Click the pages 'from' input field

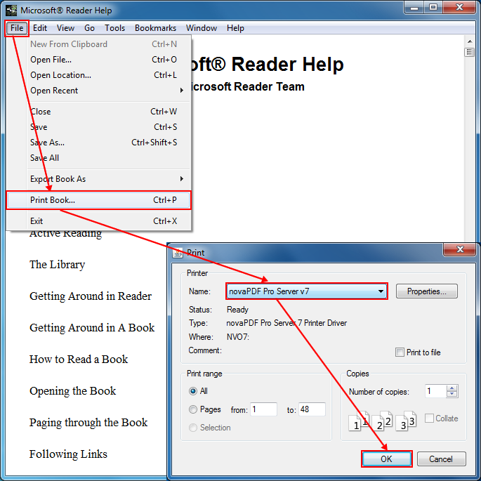[263, 409]
